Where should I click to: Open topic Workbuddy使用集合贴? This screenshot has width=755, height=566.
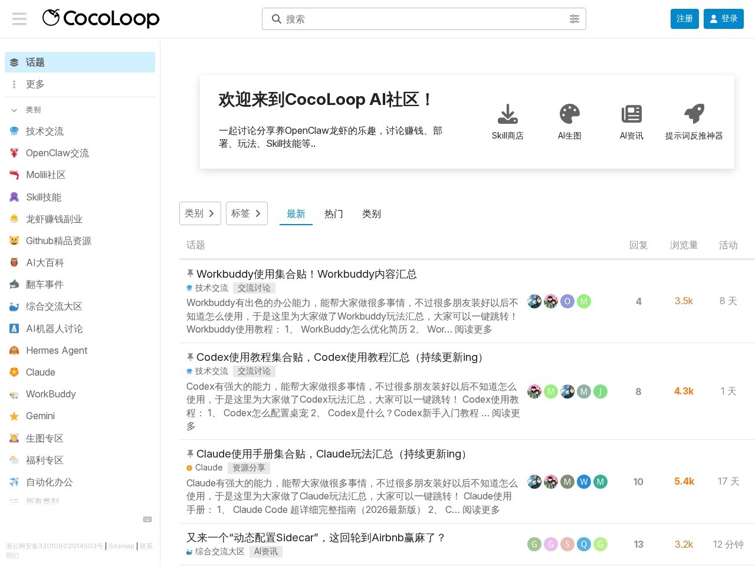pyautogui.click(x=307, y=274)
